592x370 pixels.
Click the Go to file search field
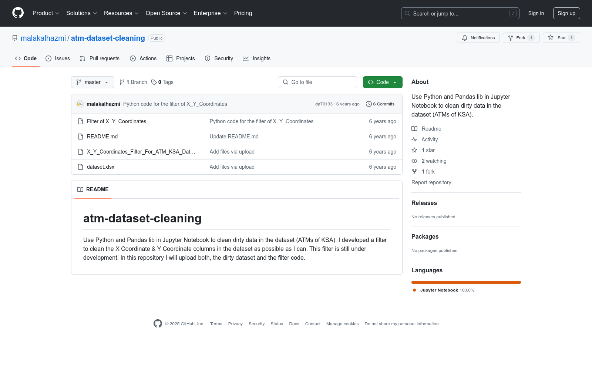pos(317,82)
